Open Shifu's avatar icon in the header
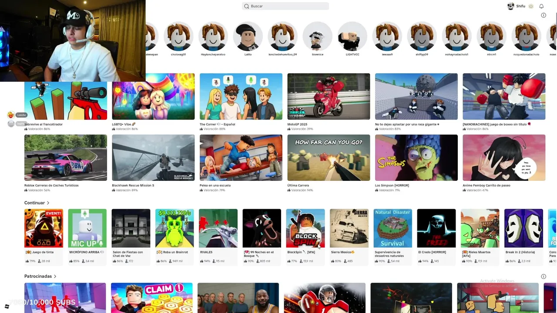The width and height of the screenshot is (557, 313). click(x=511, y=6)
